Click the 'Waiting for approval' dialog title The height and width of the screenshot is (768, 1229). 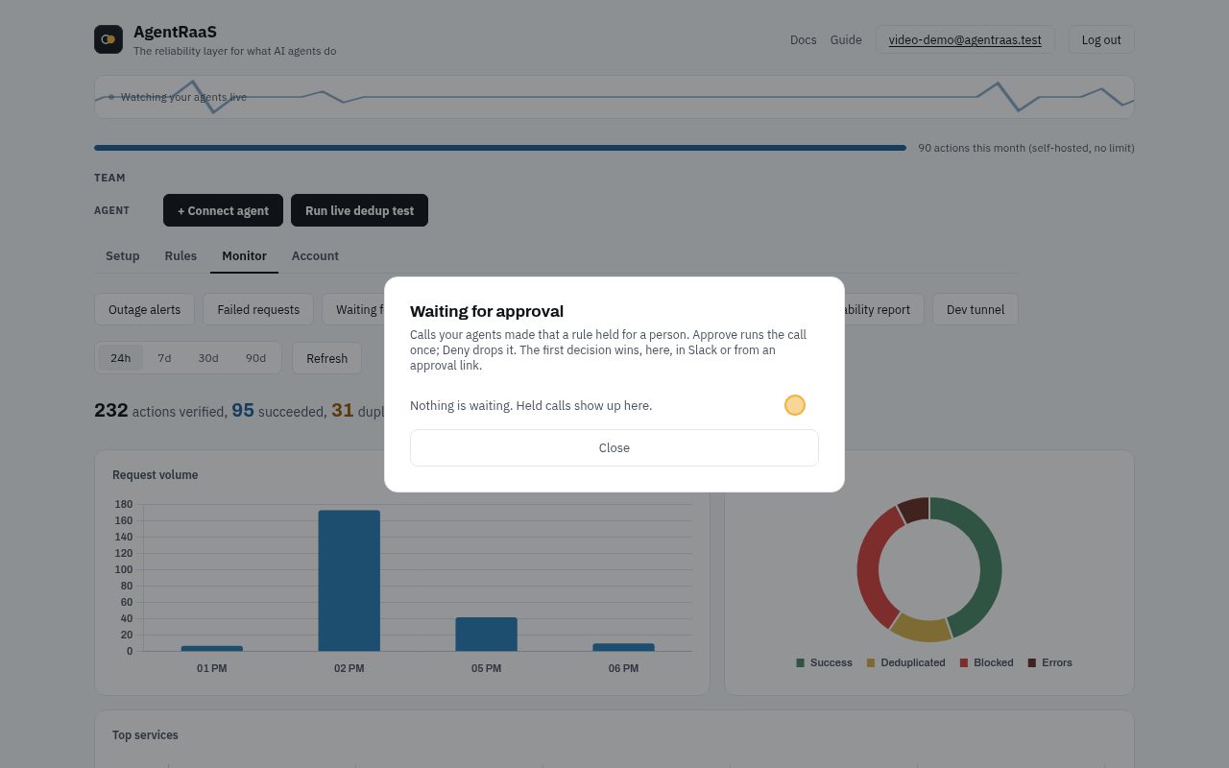coord(487,311)
